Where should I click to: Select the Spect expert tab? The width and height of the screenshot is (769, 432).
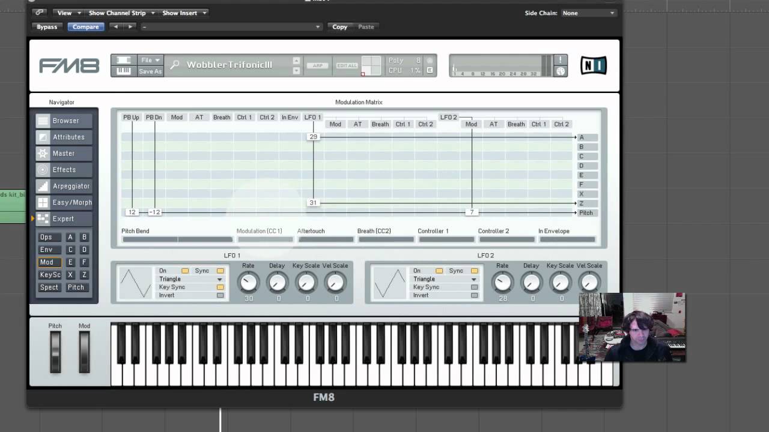click(x=49, y=287)
